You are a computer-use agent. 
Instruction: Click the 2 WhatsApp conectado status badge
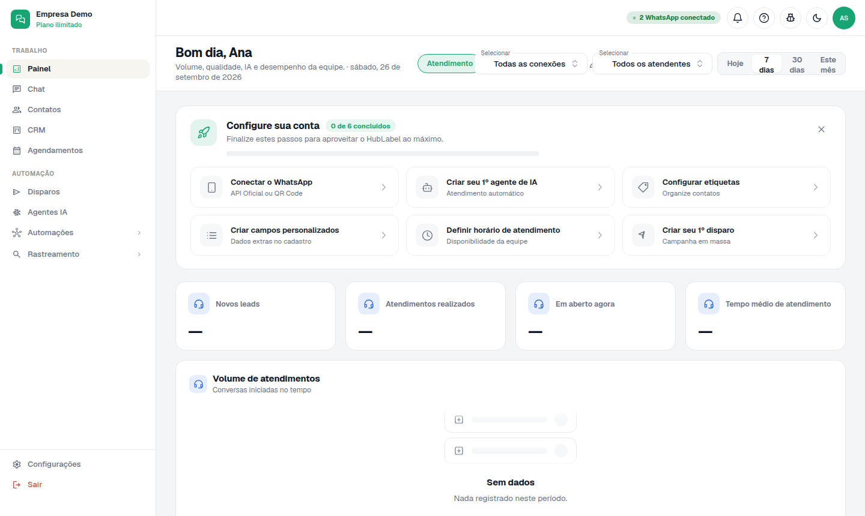[x=673, y=18]
